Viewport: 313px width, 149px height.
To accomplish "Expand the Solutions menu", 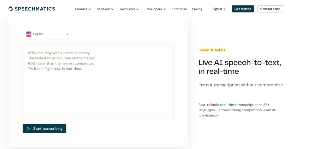I will 105,9.
